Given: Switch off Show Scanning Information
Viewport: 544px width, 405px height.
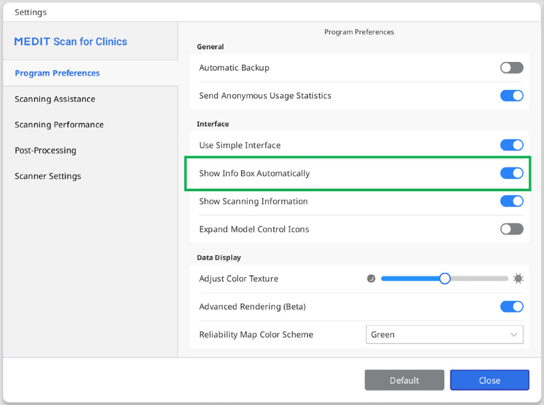Looking at the screenshot, I should tap(512, 201).
